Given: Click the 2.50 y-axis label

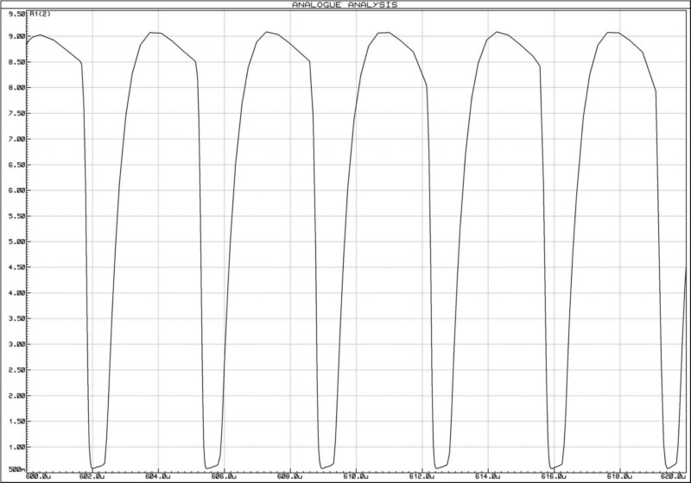Looking at the screenshot, I should pyautogui.click(x=16, y=370).
